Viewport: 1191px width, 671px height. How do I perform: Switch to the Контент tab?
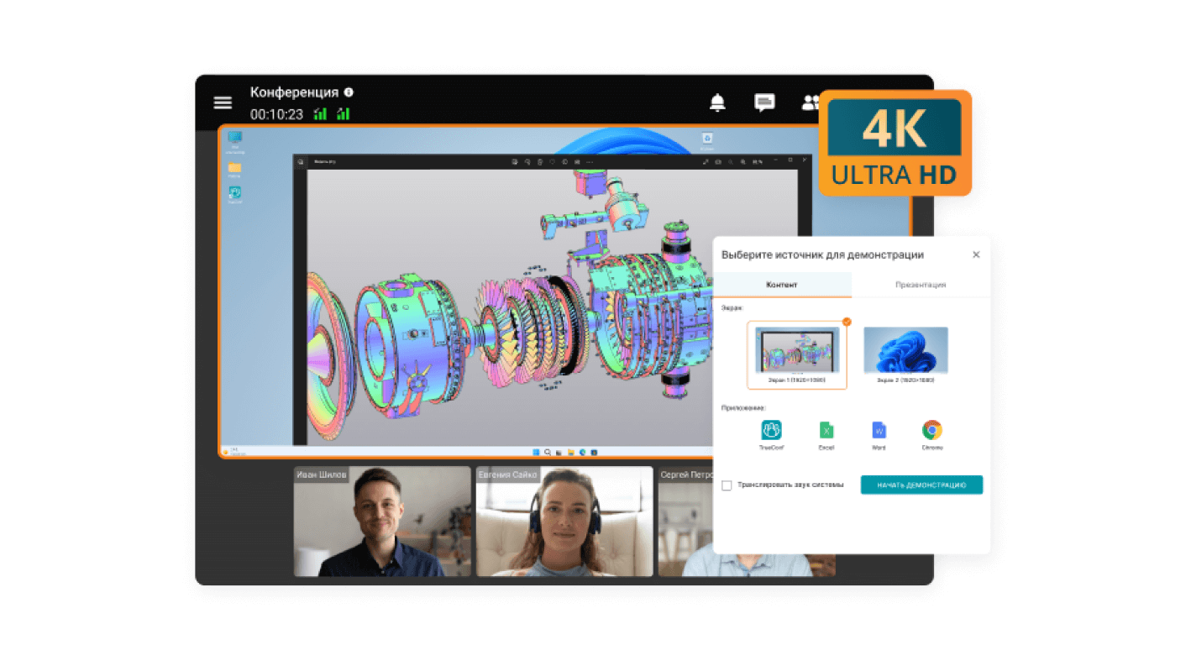pyautogui.click(x=782, y=285)
